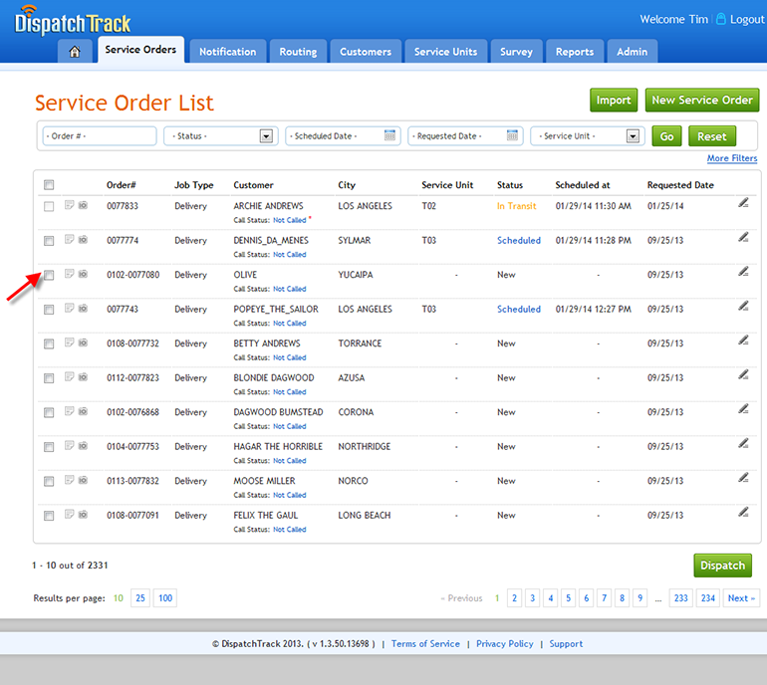Open the Reports tab

pyautogui.click(x=575, y=52)
